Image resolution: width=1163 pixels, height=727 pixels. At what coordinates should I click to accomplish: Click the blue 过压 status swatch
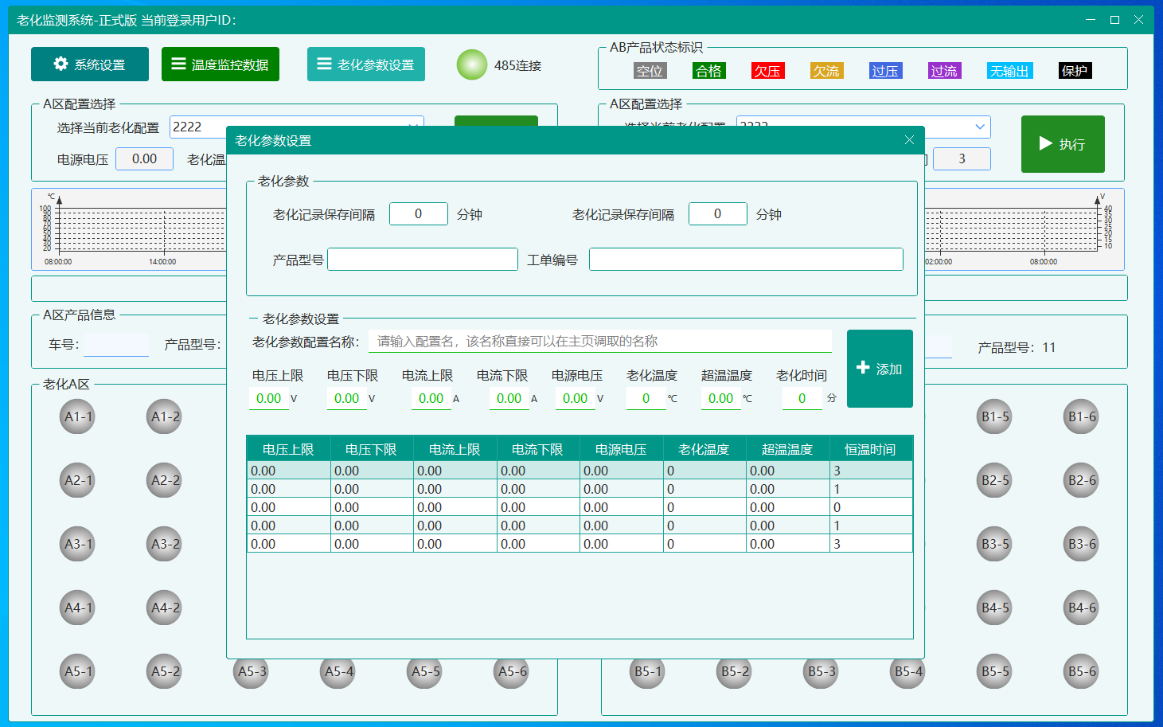point(885,71)
